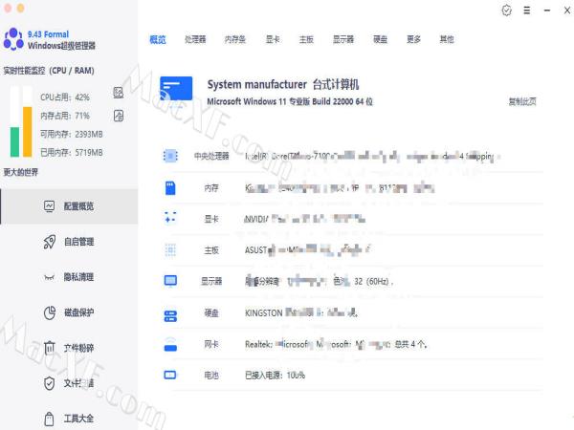This screenshot has height=430, width=574.
Task: Click the 已接入电源 battery status text
Action: 275,376
